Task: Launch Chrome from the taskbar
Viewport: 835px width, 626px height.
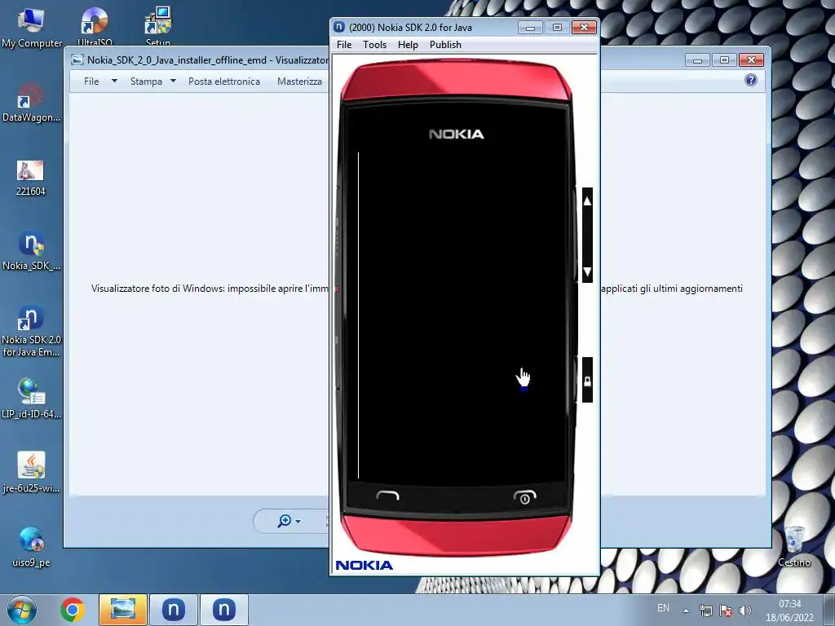Action: (73, 610)
